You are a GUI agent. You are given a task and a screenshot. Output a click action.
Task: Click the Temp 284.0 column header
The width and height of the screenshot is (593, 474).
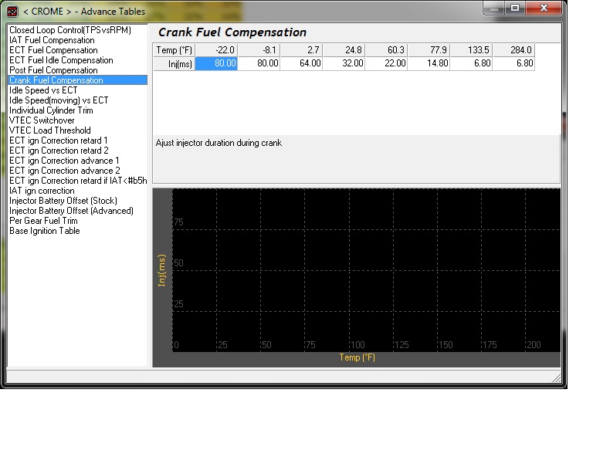(x=513, y=50)
